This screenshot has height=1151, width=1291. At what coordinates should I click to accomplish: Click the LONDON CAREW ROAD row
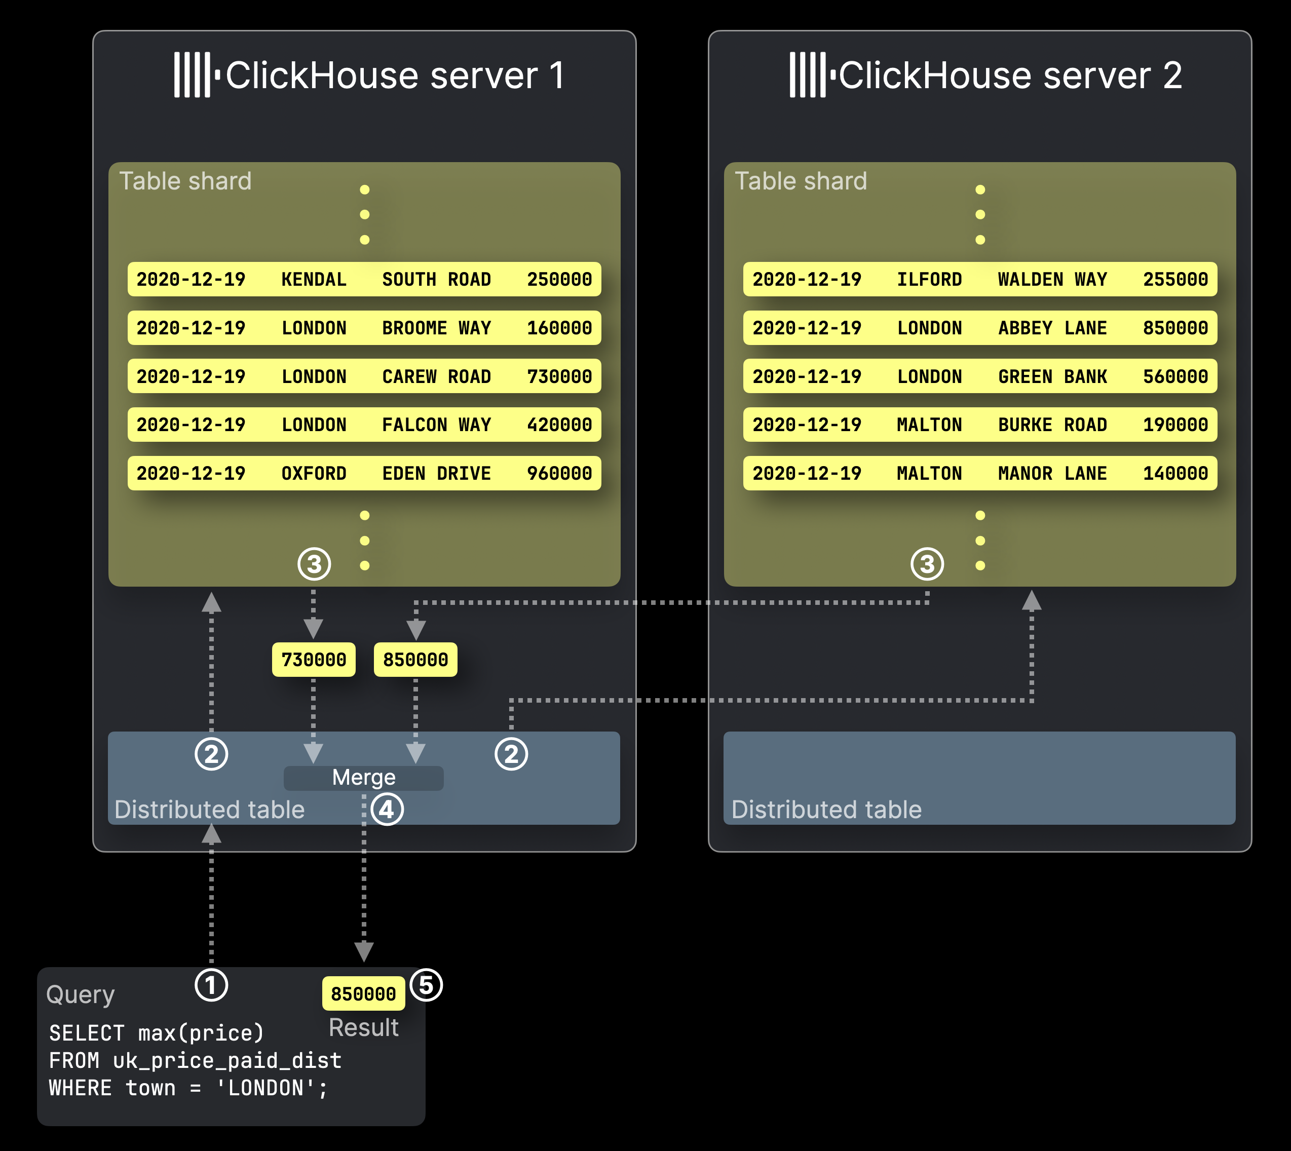[364, 376]
